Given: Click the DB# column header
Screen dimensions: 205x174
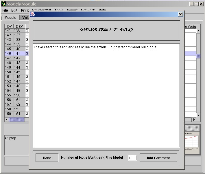Looking at the screenshot, I should click(19, 27).
